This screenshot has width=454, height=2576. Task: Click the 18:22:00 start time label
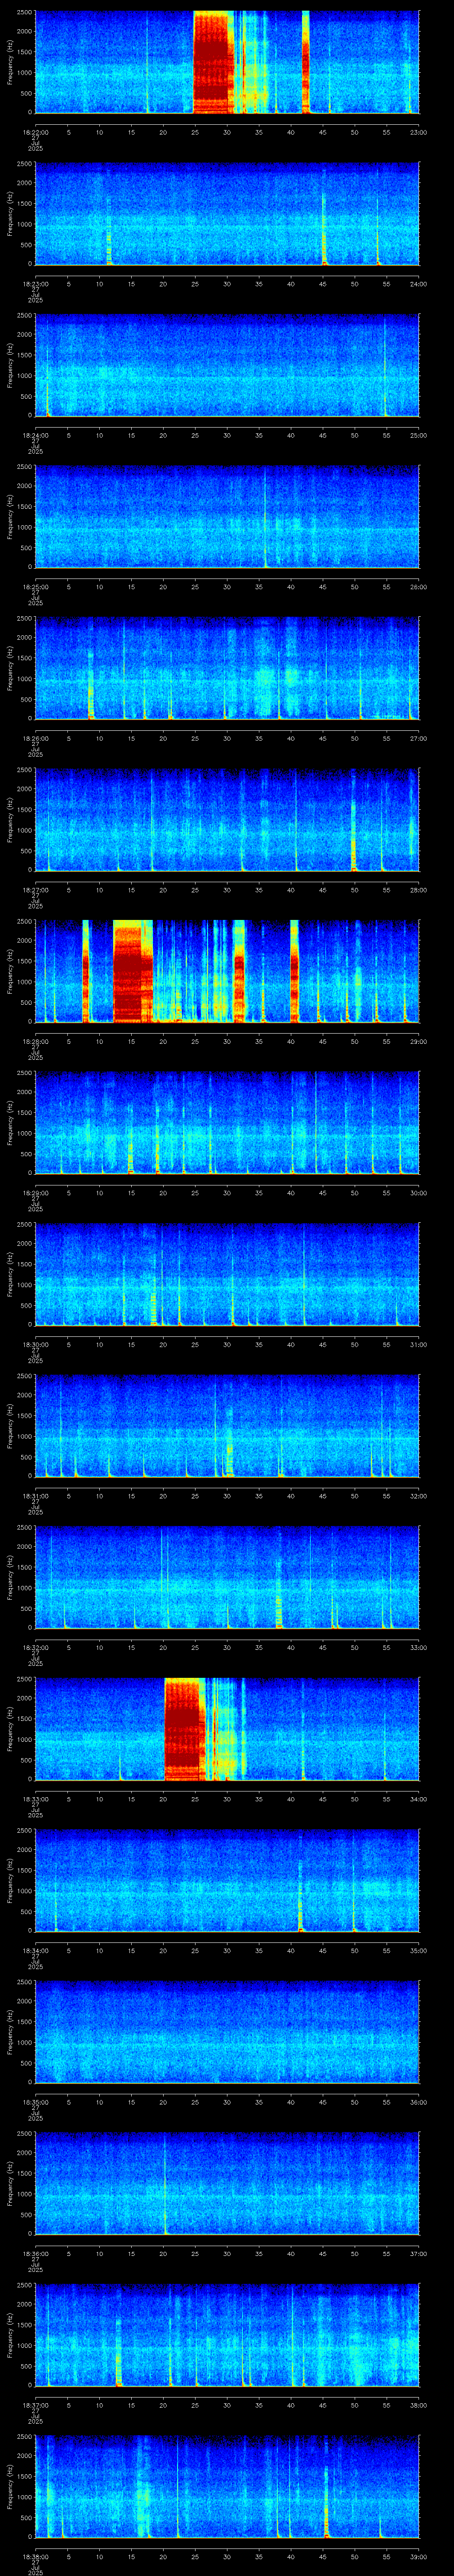[x=35, y=132]
